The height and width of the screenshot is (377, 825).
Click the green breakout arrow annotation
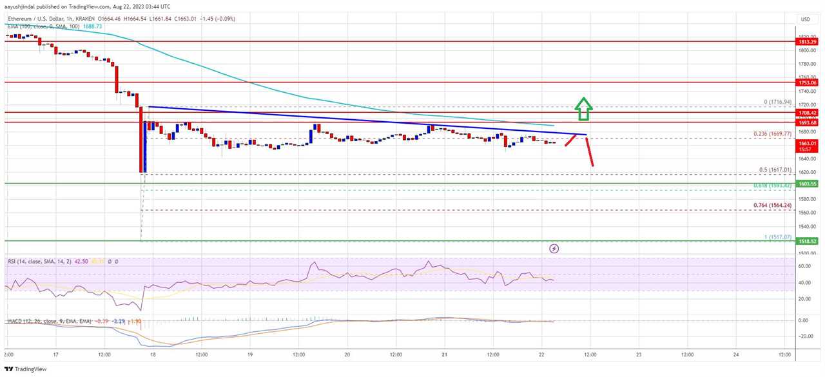(583, 110)
